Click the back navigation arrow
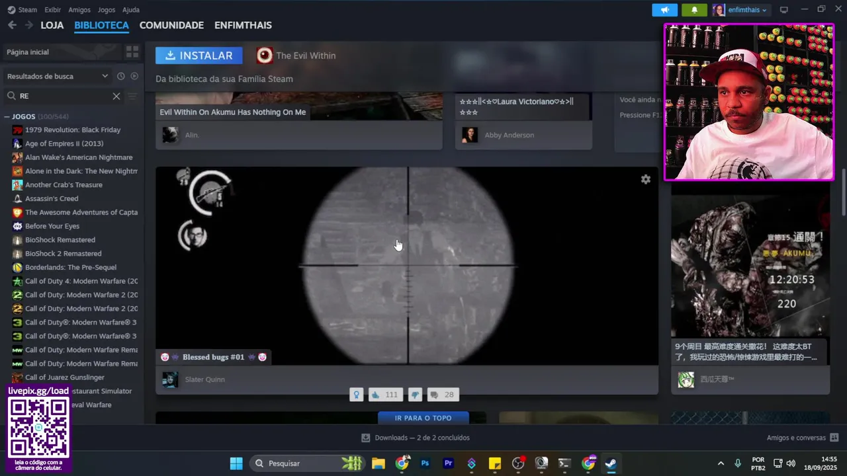 [13, 25]
